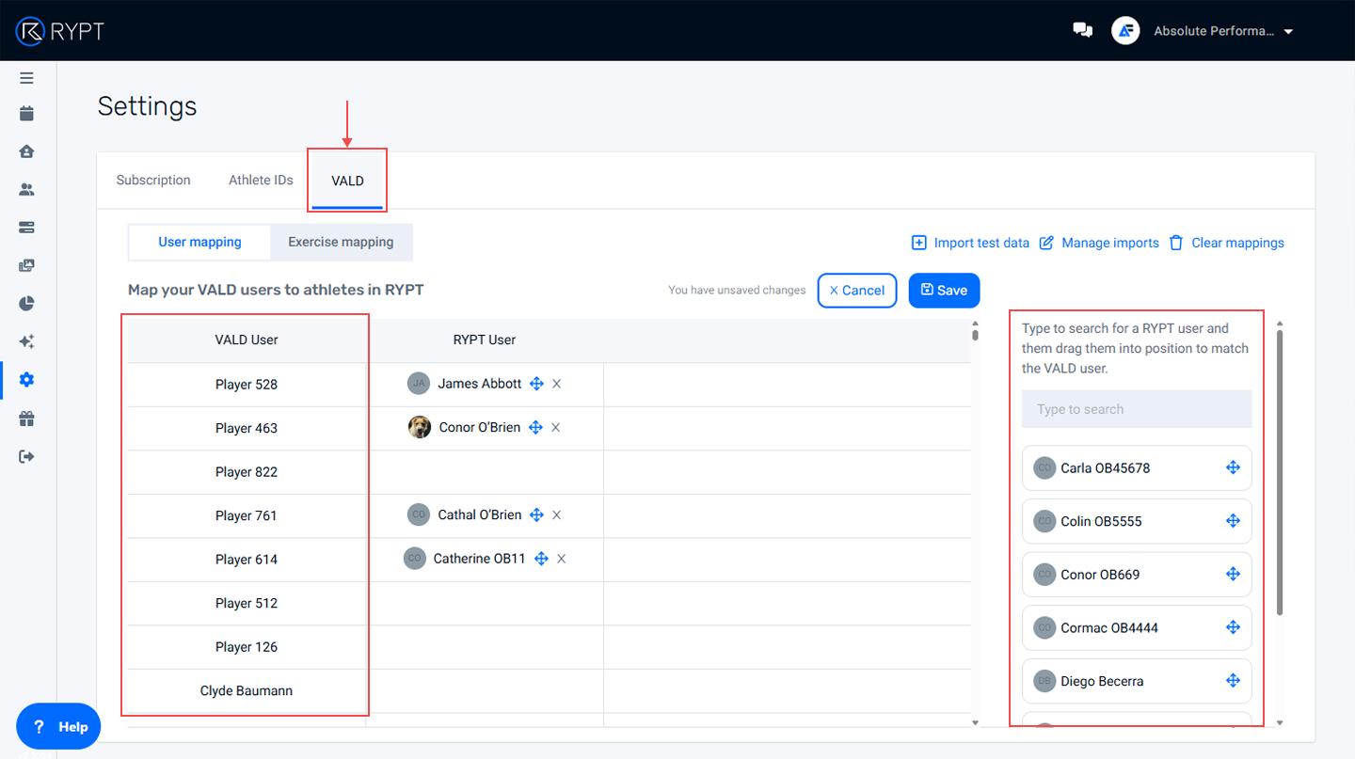Select the User mapping sub-tab
Screen dimensions: 1355x759
pyautogui.click(x=199, y=242)
